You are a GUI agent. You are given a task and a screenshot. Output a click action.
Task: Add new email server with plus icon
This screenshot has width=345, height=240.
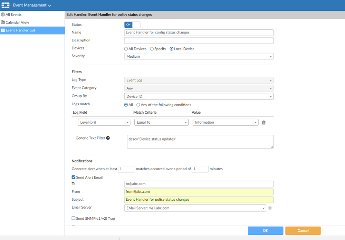(270, 208)
